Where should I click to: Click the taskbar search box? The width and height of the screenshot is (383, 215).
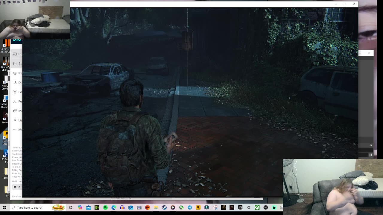point(38,208)
